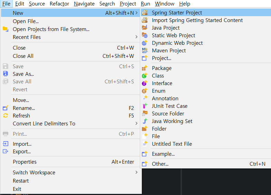Click the Source Folder icon
271x195 pixels.
pos(145,113)
